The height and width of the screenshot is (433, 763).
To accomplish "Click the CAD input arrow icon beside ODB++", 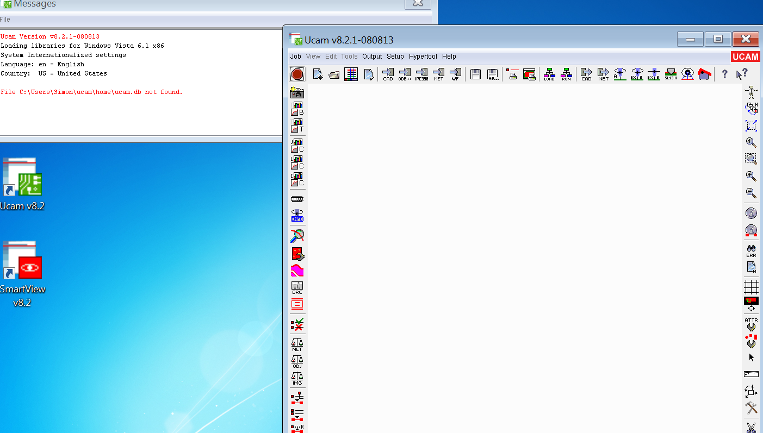I will coord(388,74).
